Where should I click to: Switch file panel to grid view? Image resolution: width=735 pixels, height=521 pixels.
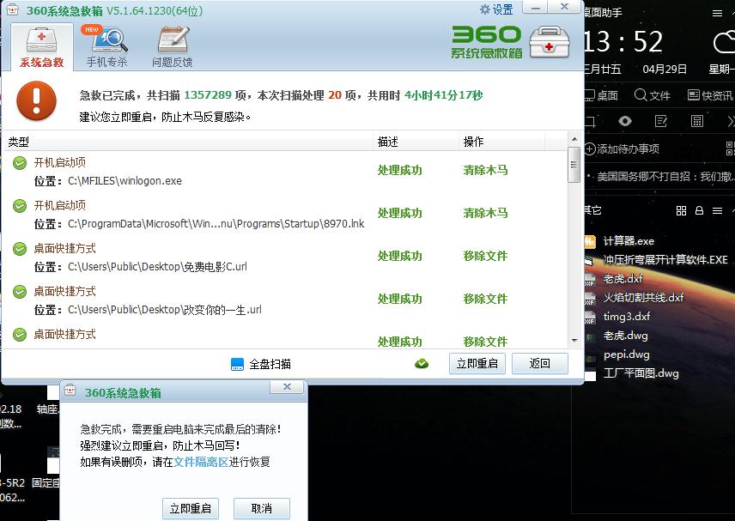coord(681,211)
